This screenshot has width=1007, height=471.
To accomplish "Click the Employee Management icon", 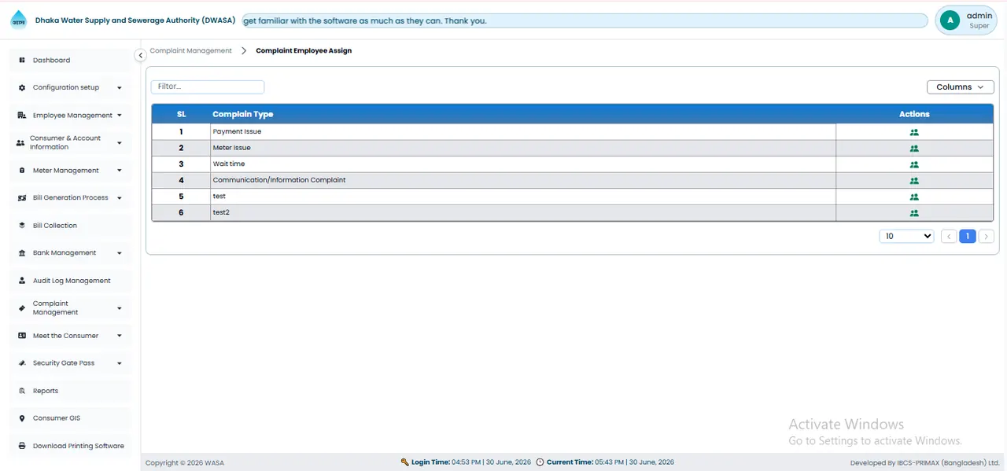I will tap(22, 116).
